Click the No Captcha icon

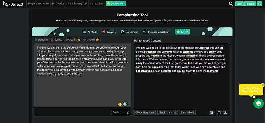[122, 32]
